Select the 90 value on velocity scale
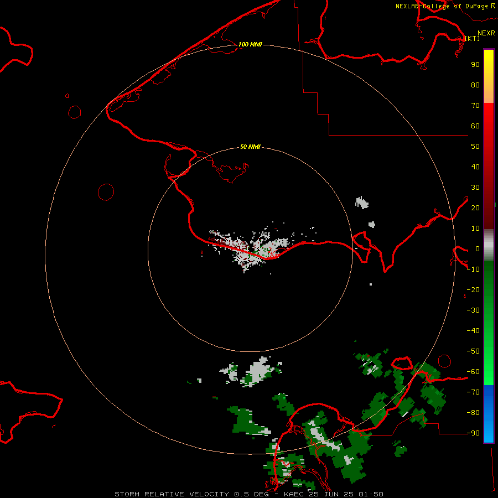 pos(475,65)
